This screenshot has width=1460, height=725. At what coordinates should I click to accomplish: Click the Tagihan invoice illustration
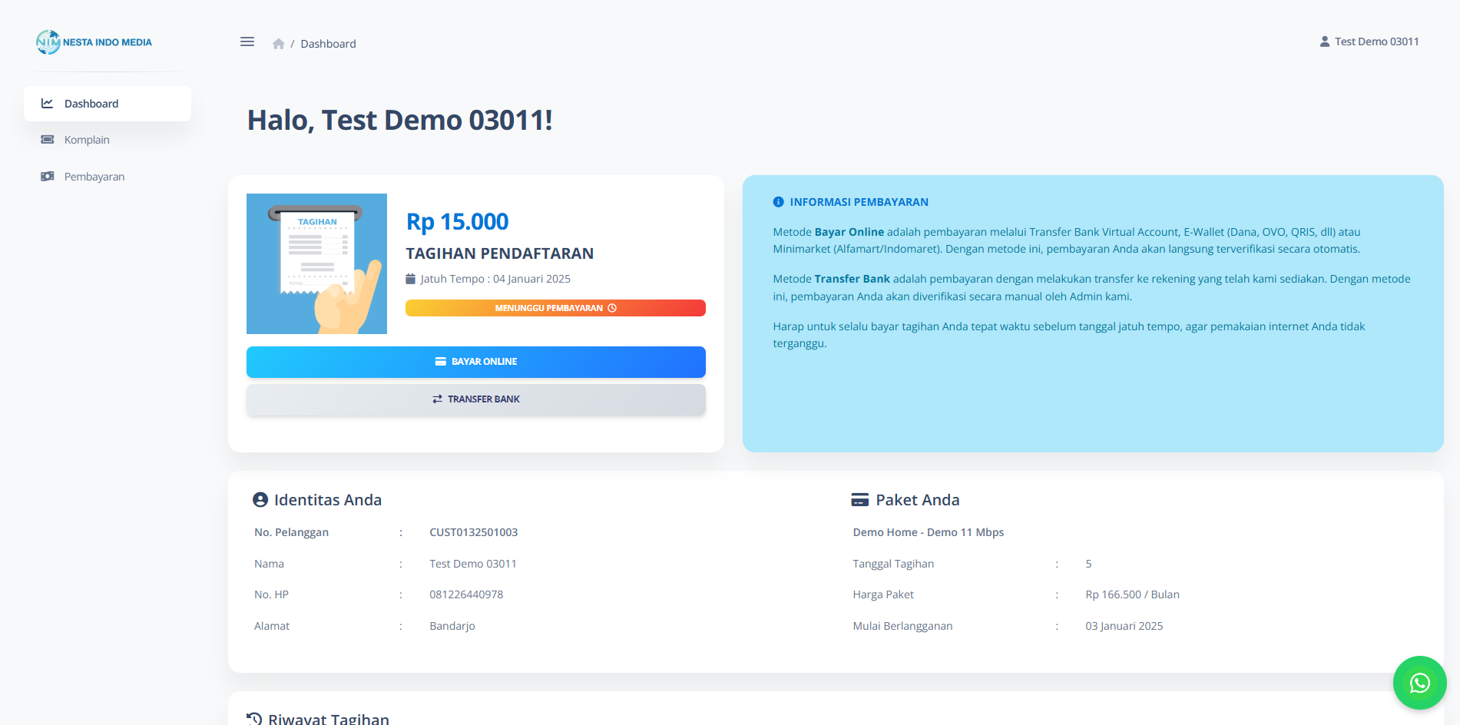point(316,263)
